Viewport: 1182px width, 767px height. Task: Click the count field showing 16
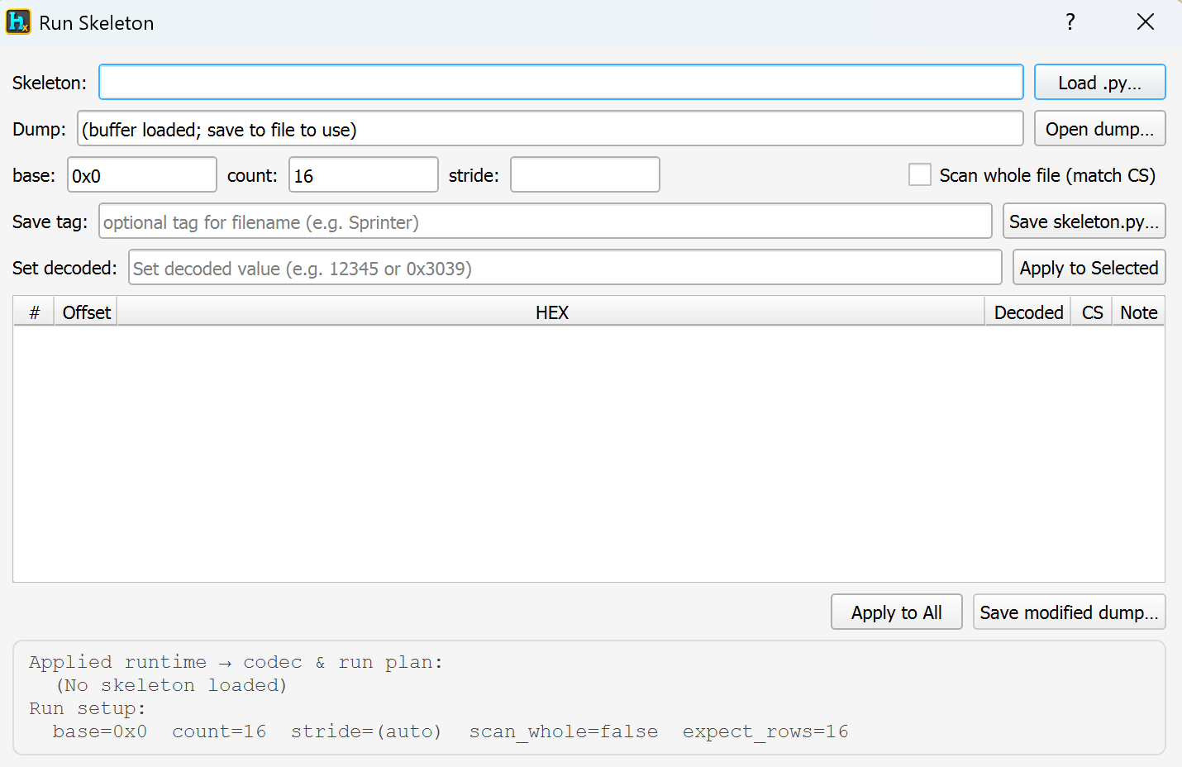[x=364, y=174]
